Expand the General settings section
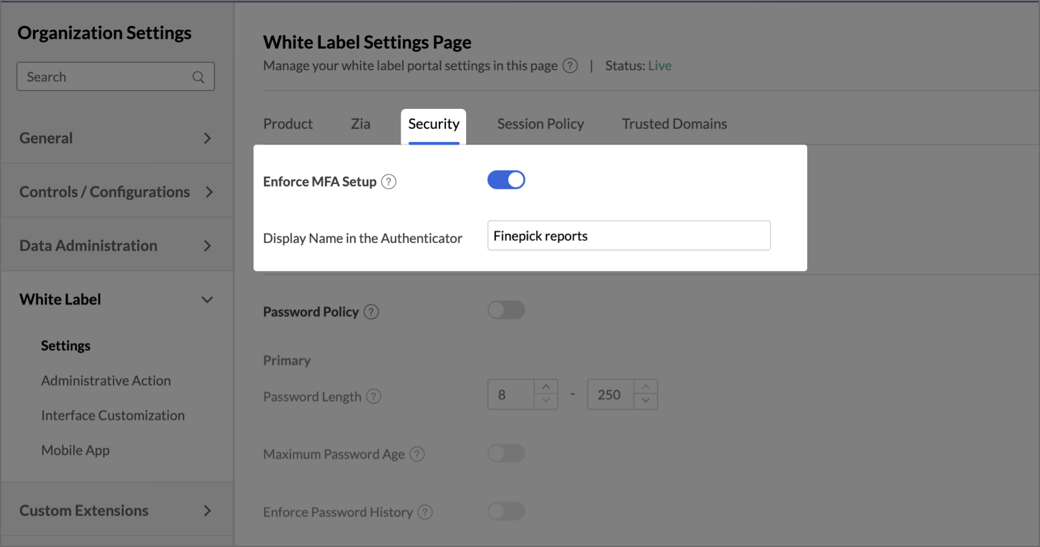The image size is (1040, 547). (x=207, y=138)
